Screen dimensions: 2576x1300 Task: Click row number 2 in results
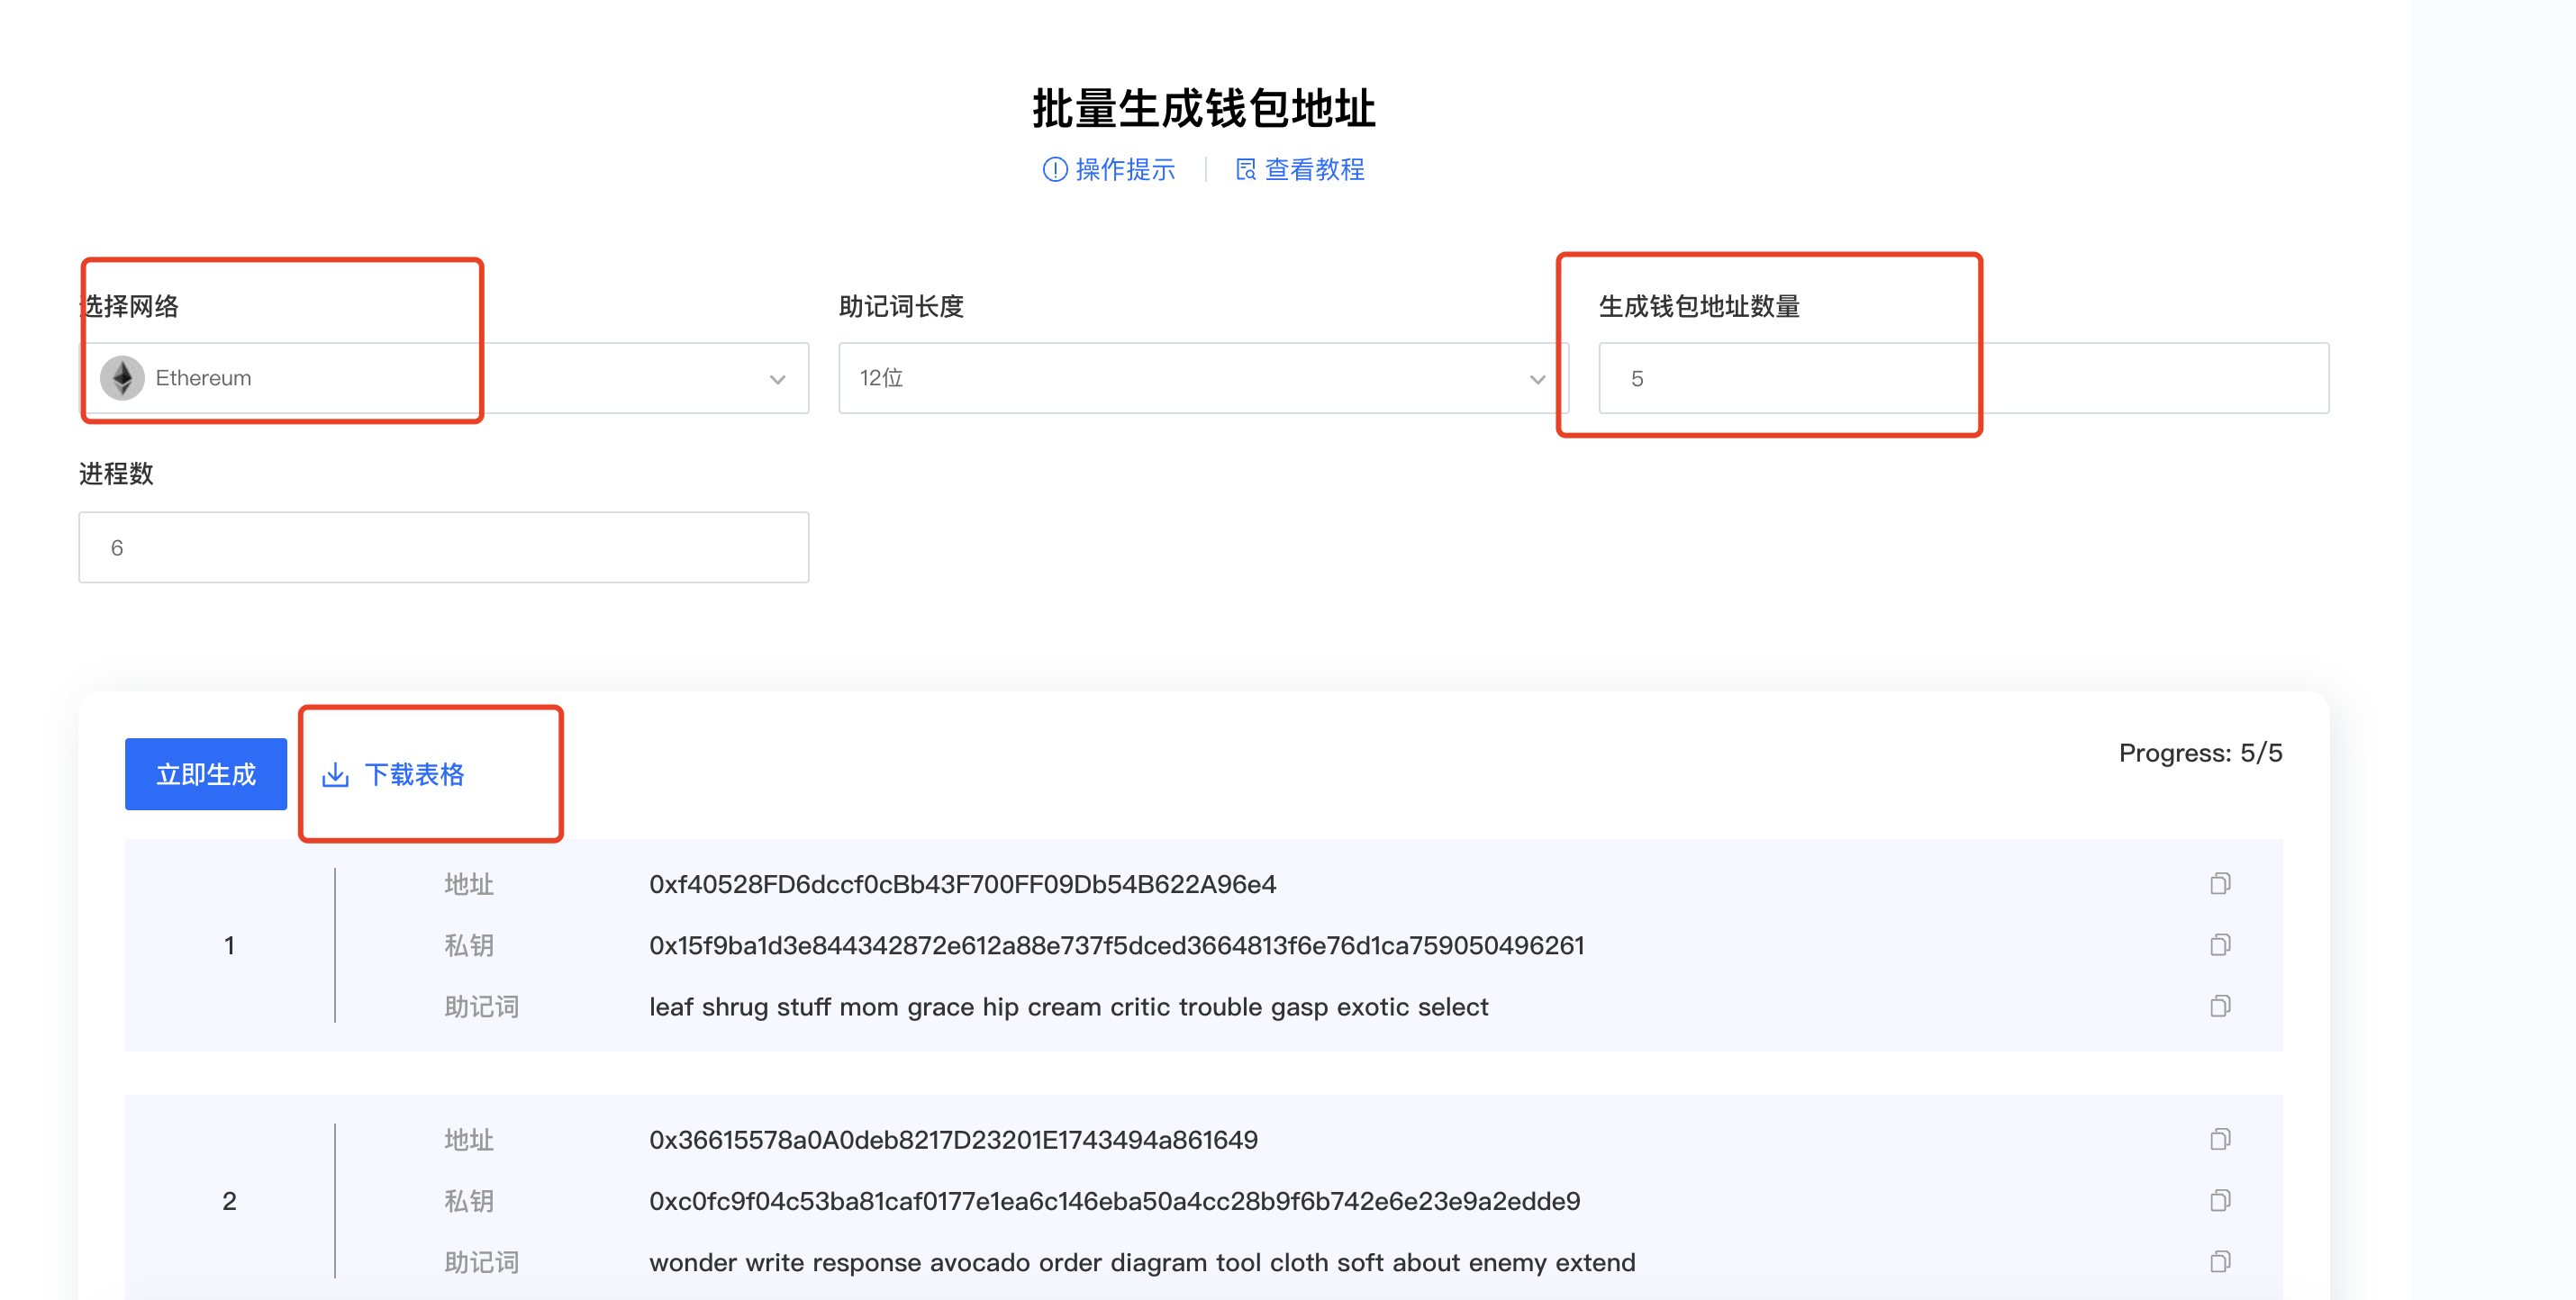click(x=229, y=1201)
